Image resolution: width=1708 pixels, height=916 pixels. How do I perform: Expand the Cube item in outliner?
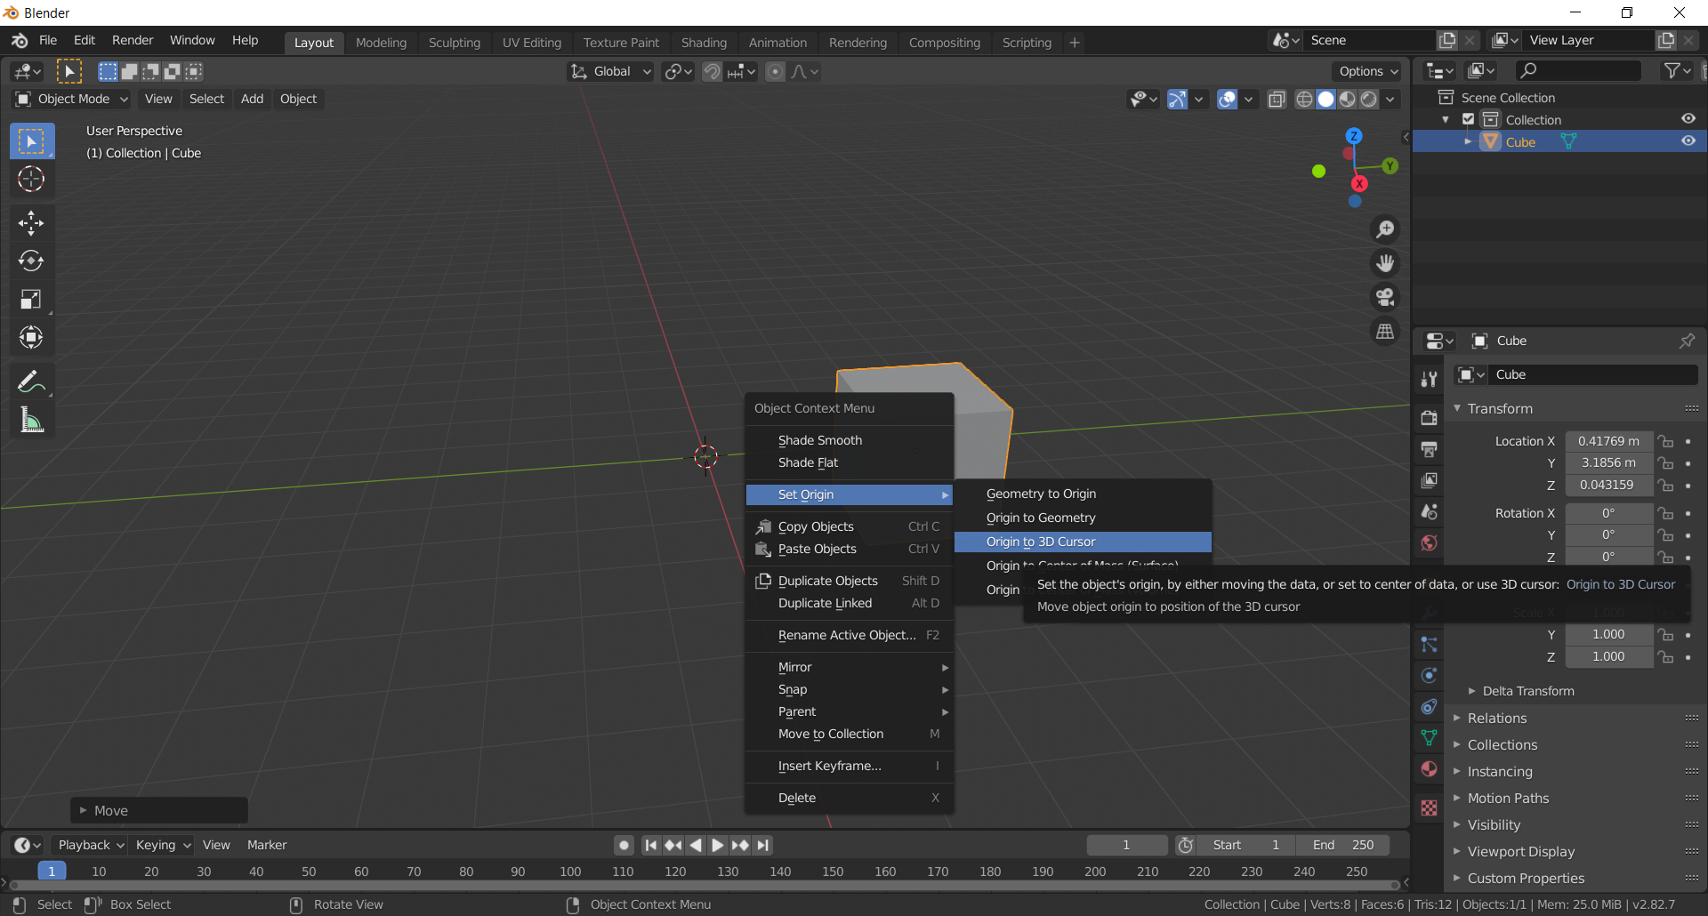[x=1468, y=141]
